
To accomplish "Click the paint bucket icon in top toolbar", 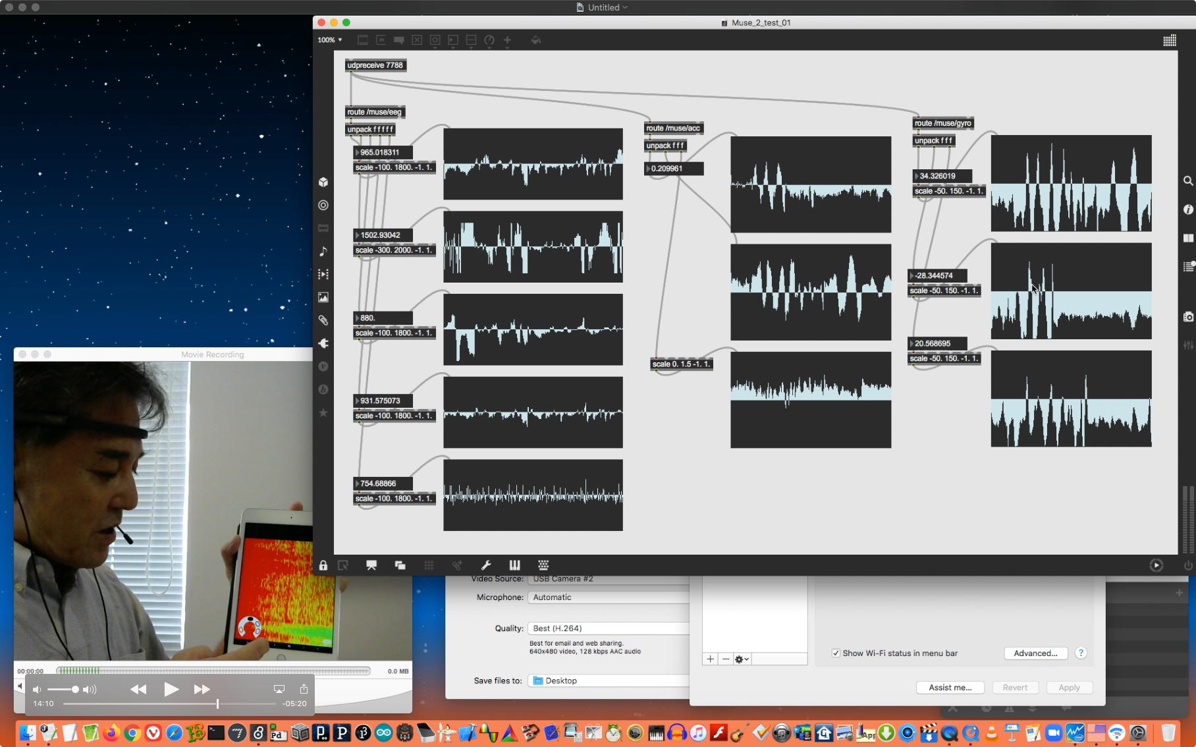I will pyautogui.click(x=536, y=40).
